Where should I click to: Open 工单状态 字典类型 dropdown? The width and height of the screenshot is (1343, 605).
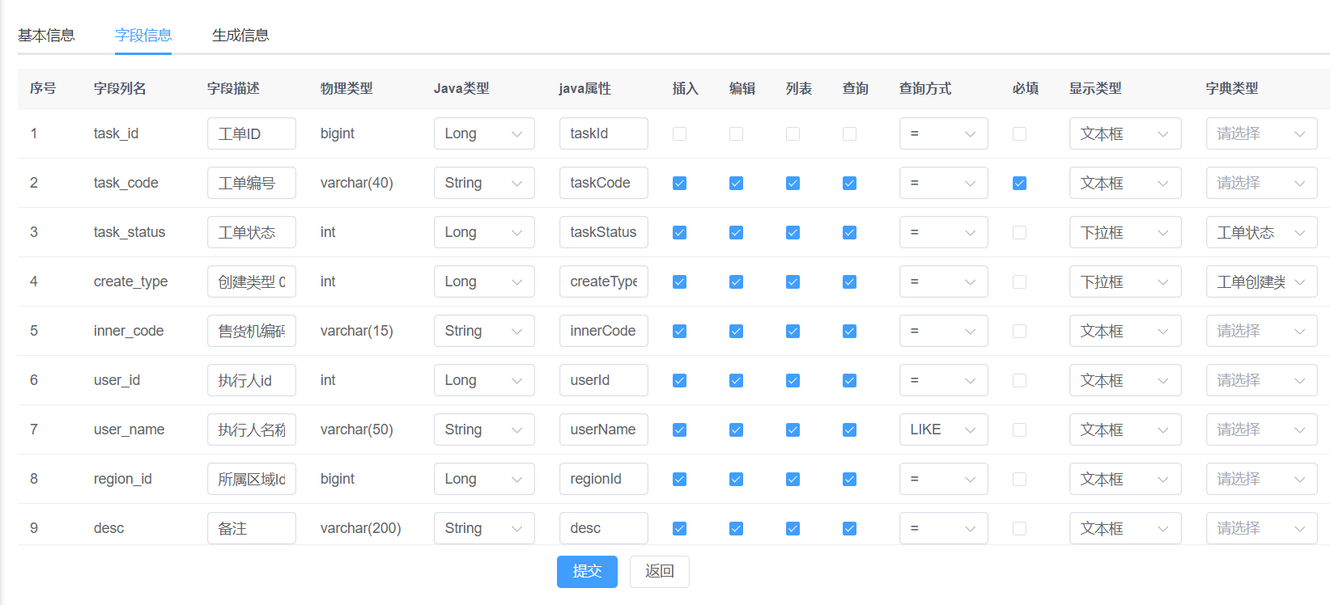tap(1261, 233)
